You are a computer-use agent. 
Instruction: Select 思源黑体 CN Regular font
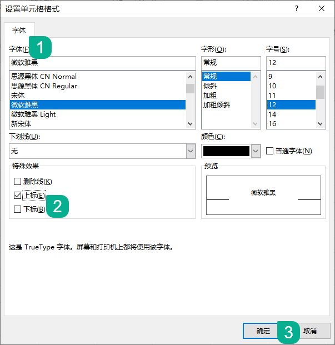pos(98,86)
